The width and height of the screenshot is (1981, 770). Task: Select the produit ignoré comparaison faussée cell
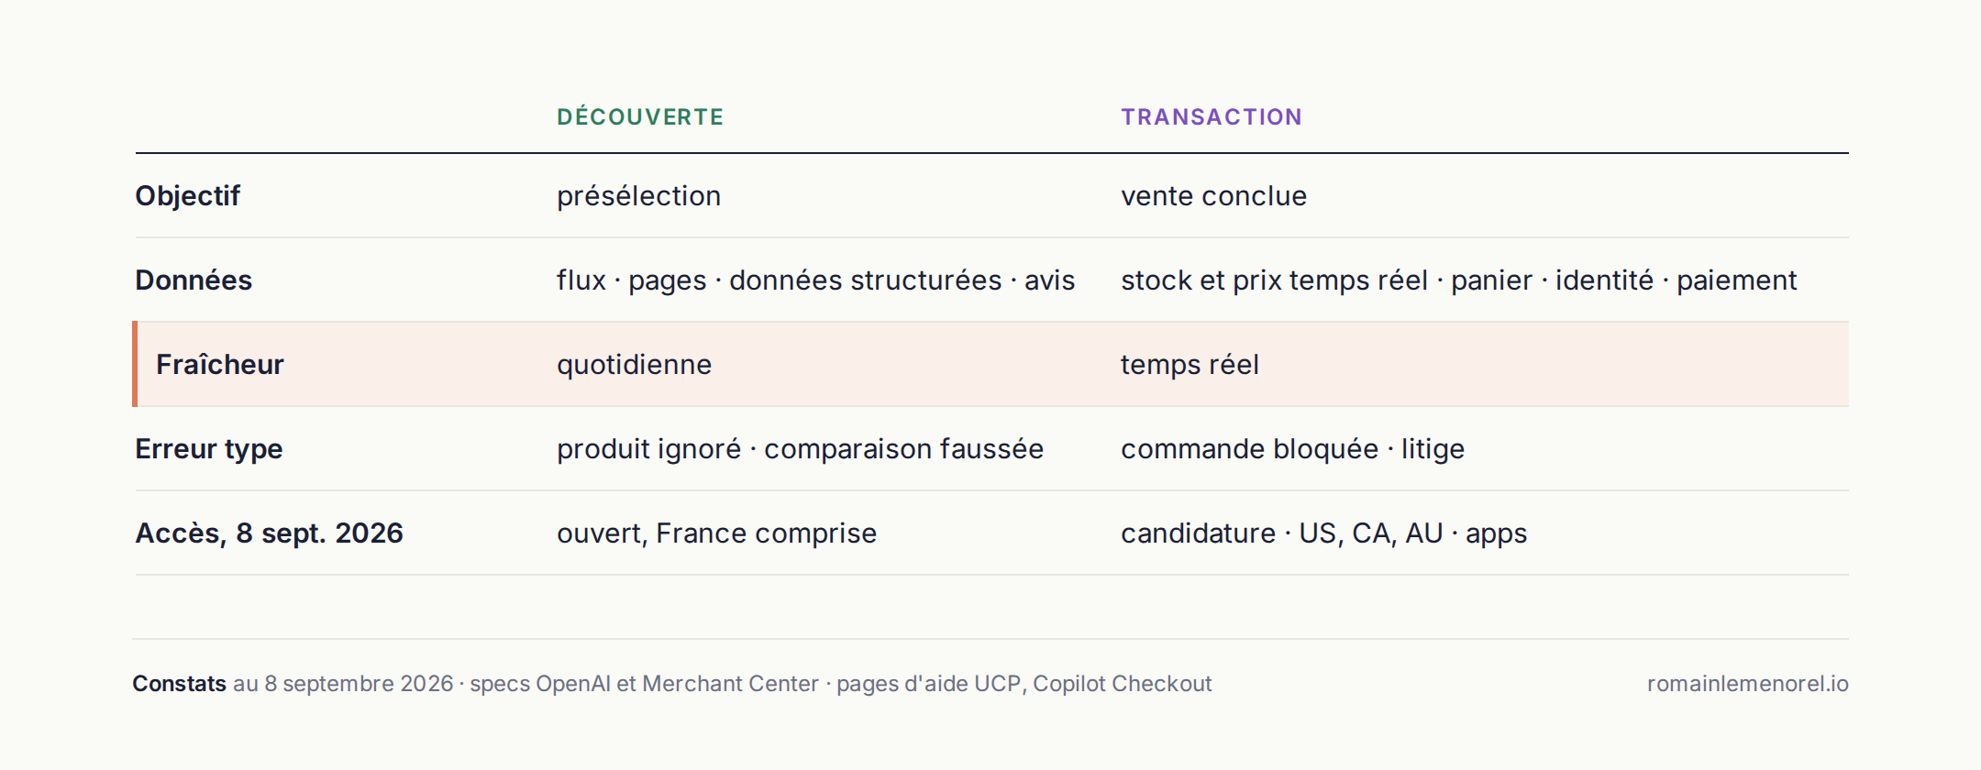tap(800, 449)
